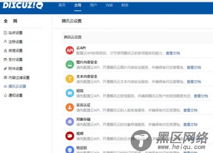Click the green 图片内容安全 icon
Screen dimensions: 213x153
[x=70, y=64]
